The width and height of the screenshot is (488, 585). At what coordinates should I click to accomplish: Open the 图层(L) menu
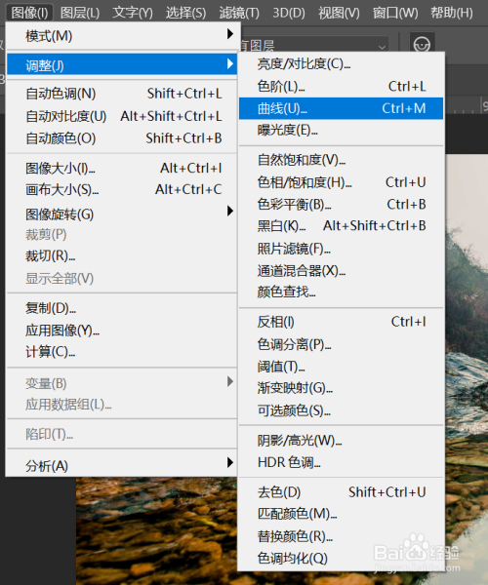click(80, 13)
